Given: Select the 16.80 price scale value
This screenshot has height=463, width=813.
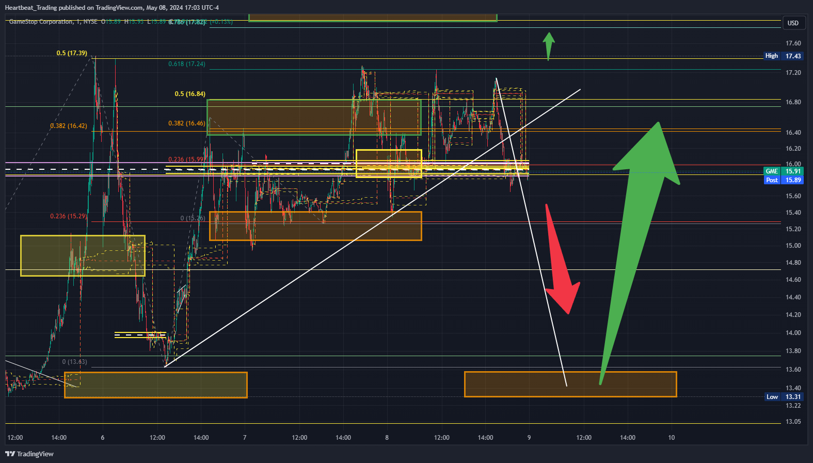Looking at the screenshot, I should (793, 102).
